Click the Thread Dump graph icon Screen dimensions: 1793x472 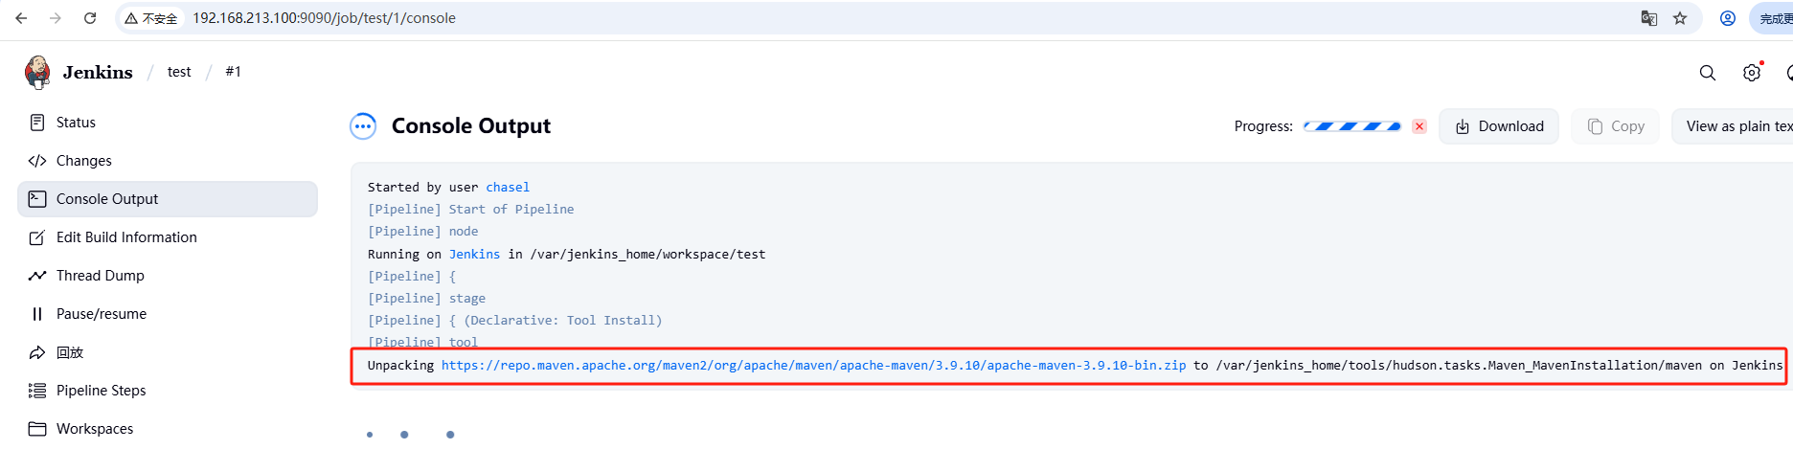[x=37, y=276]
